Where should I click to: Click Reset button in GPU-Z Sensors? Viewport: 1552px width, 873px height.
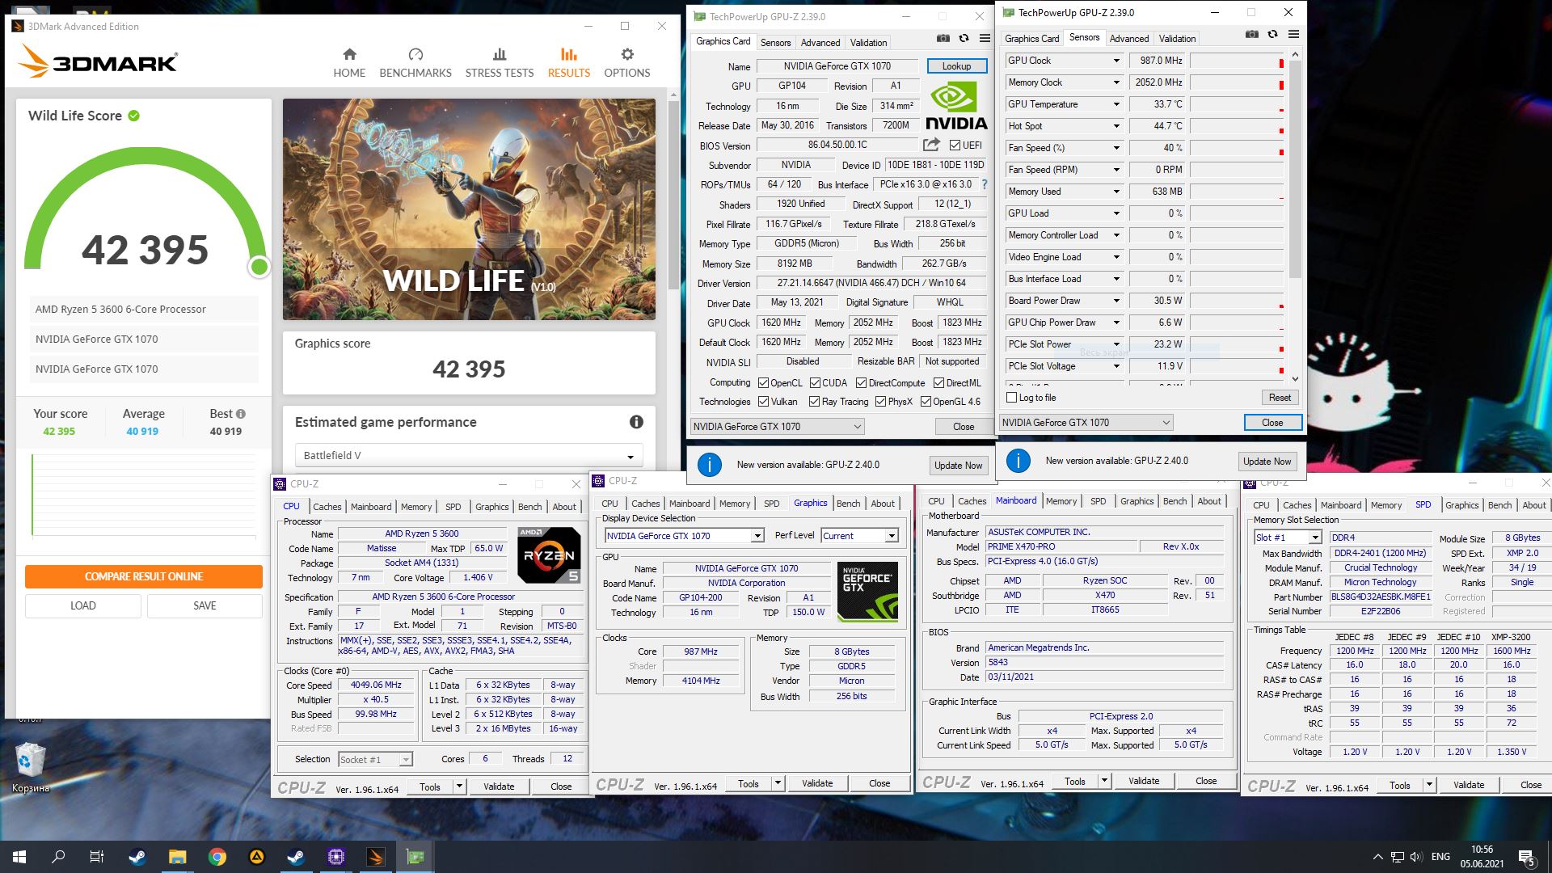click(1280, 398)
